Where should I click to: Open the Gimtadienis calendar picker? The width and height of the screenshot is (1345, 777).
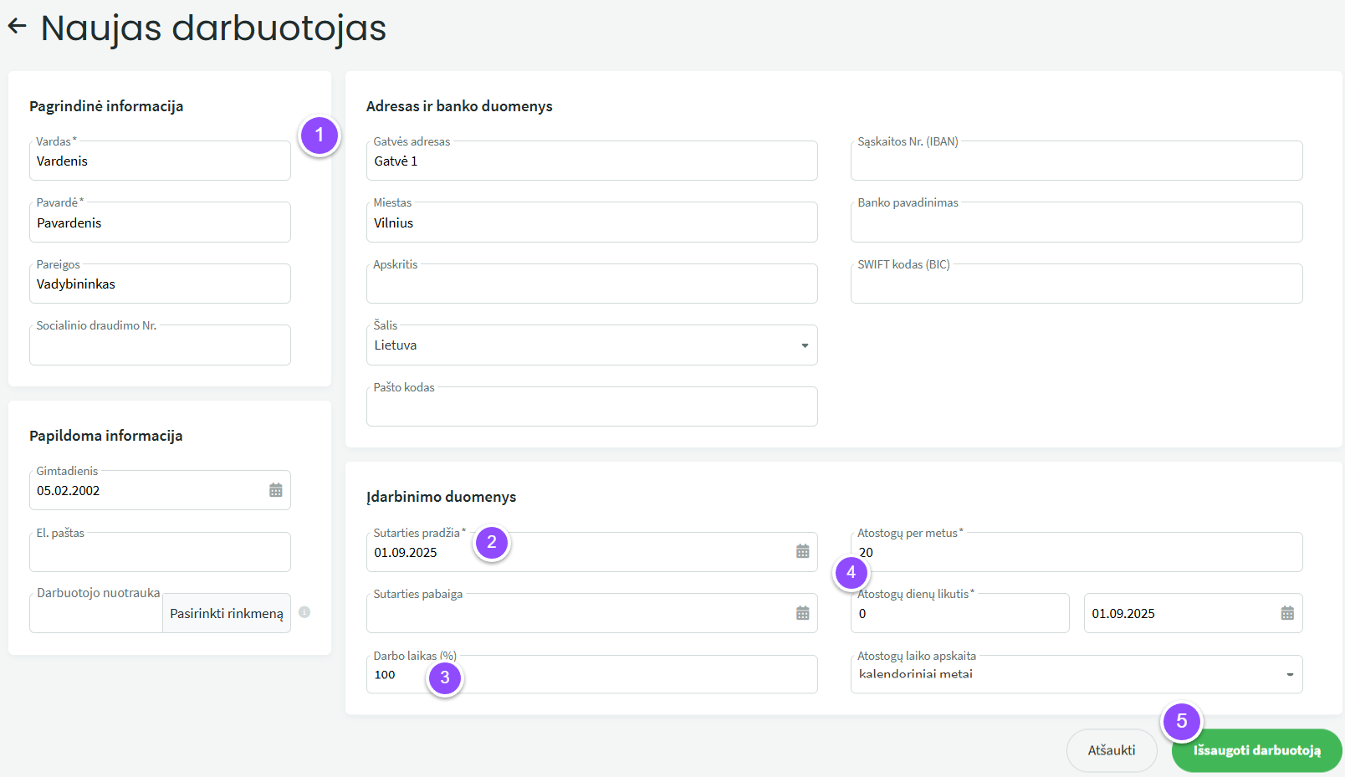click(275, 490)
